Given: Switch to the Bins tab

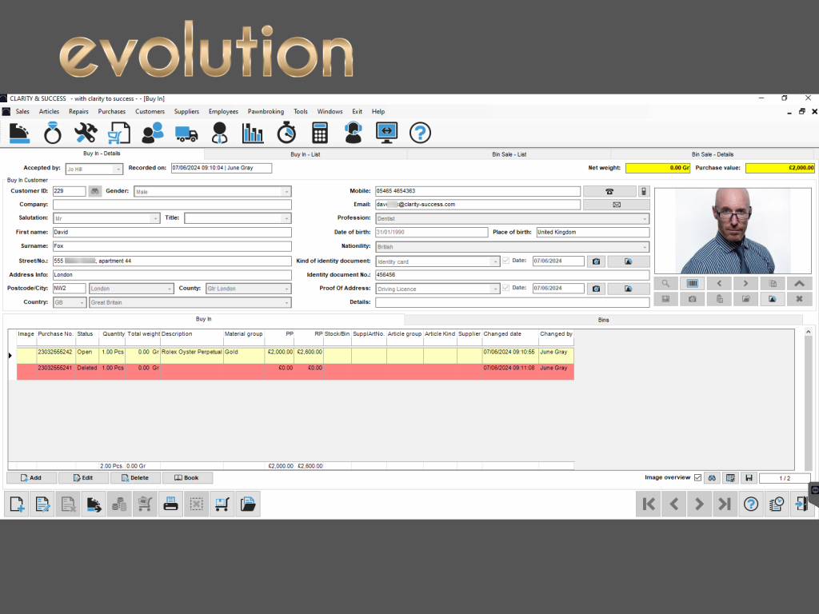Looking at the screenshot, I should click(603, 320).
